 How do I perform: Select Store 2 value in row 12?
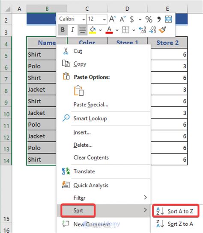[169, 136]
